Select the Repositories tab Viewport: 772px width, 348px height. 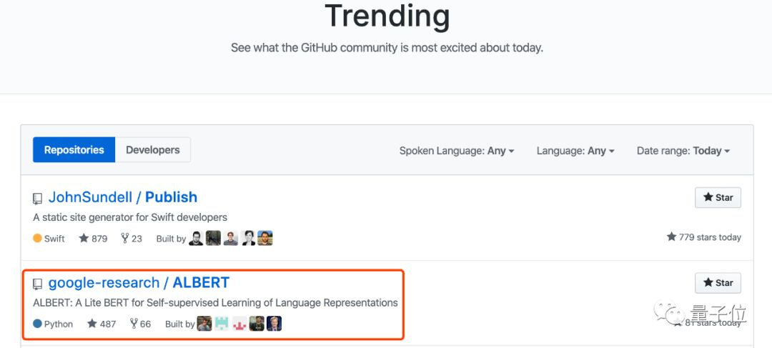point(74,150)
